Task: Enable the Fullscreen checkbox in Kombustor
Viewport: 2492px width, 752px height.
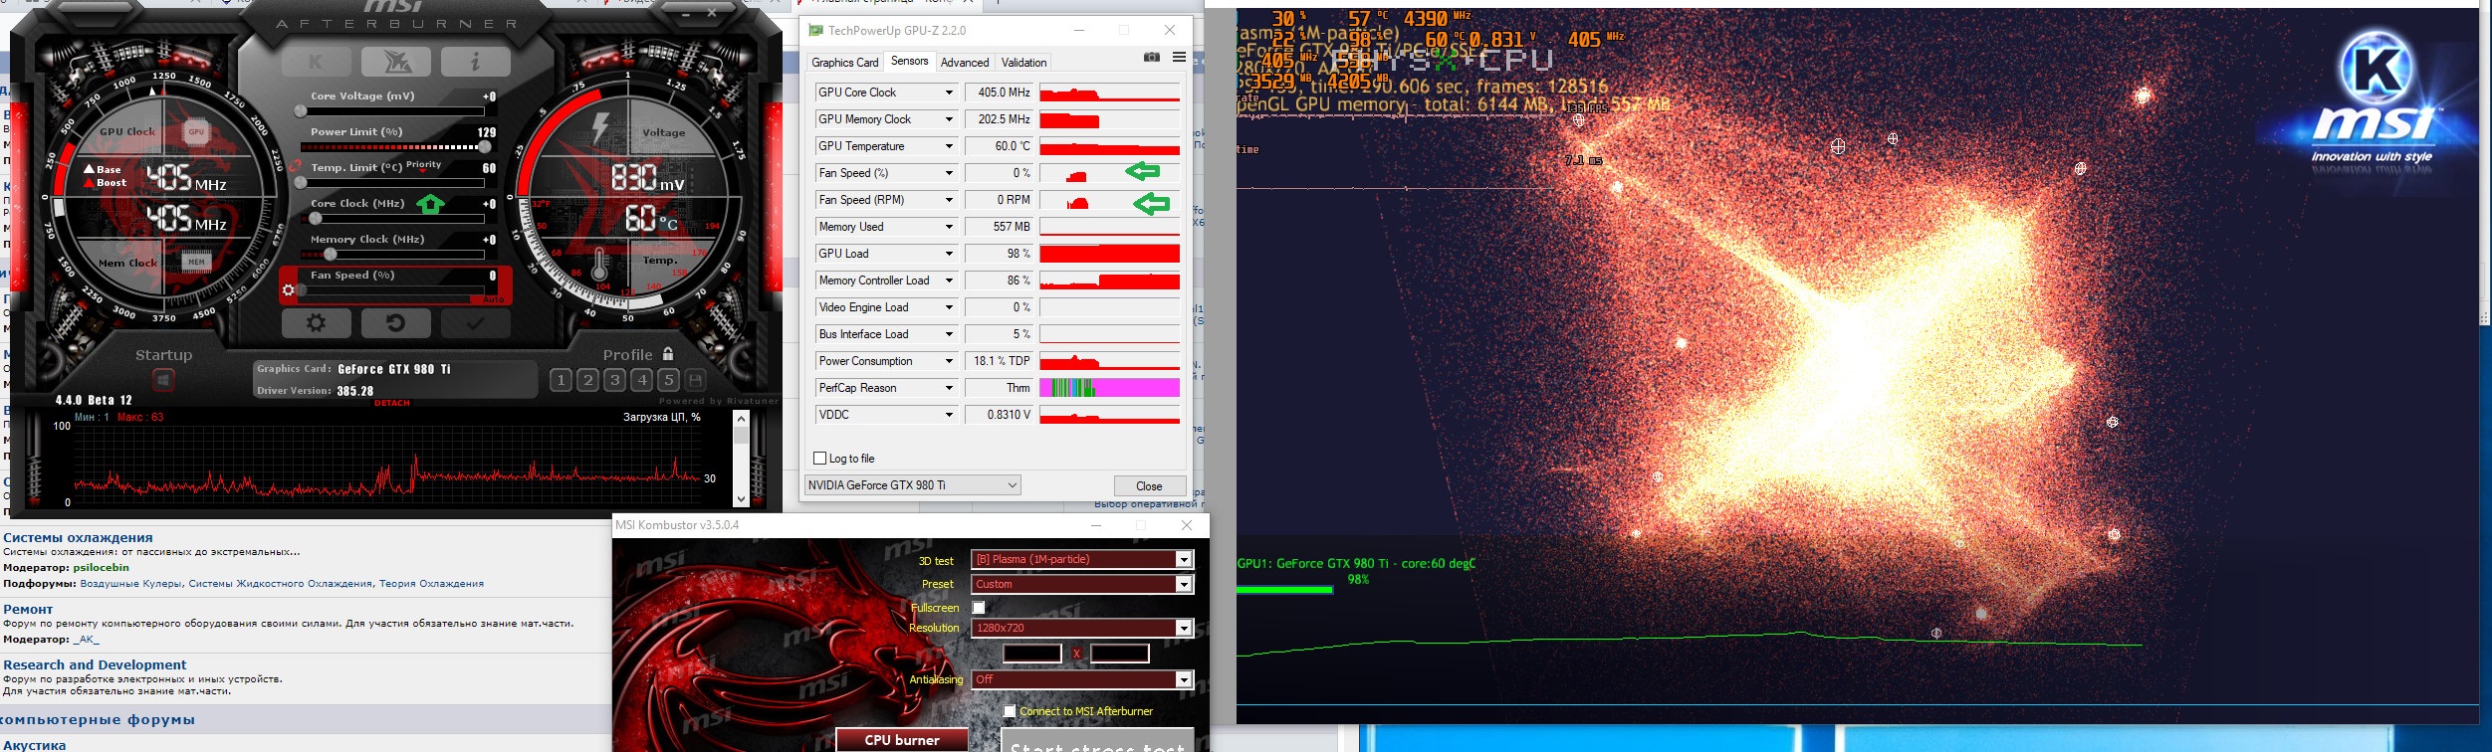Action: [979, 607]
